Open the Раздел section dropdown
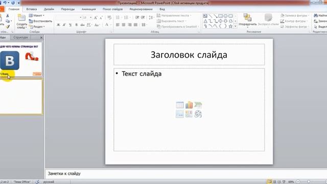Viewport: 327px width, 184px height. pyautogui.click(x=37, y=27)
